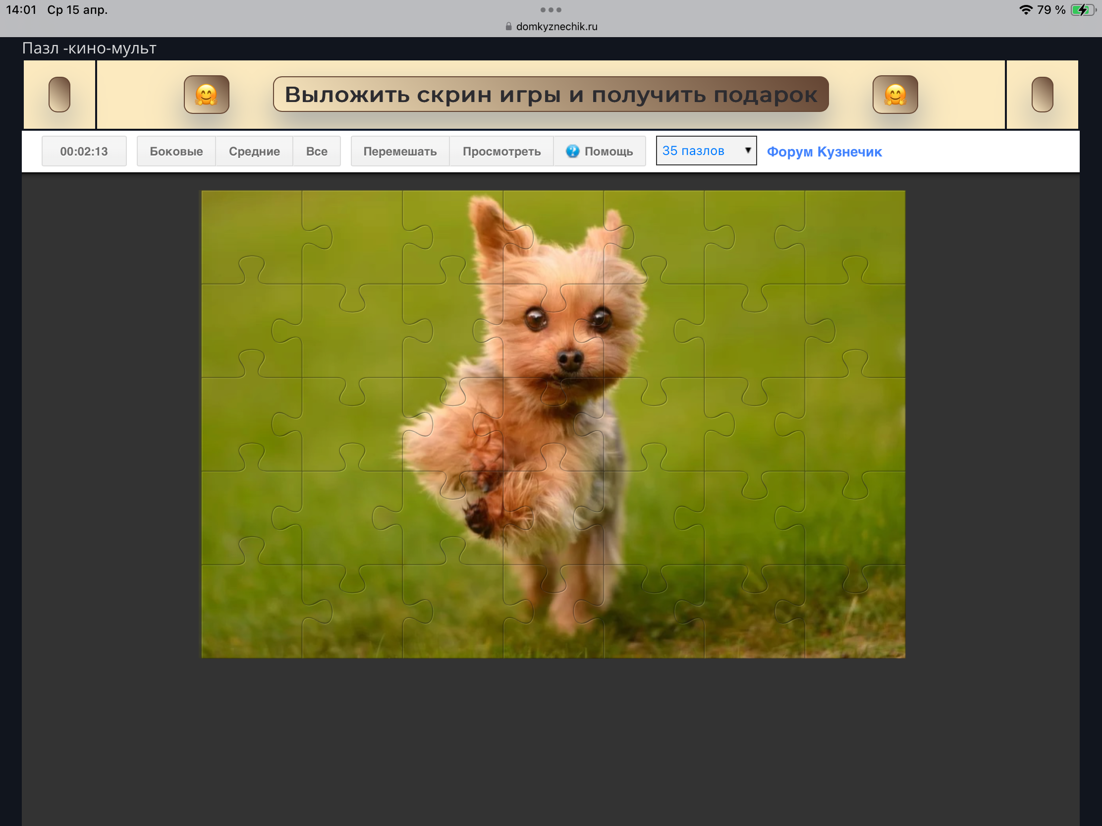Show Все puzzle pieces
1102x826 pixels.
[x=316, y=151]
